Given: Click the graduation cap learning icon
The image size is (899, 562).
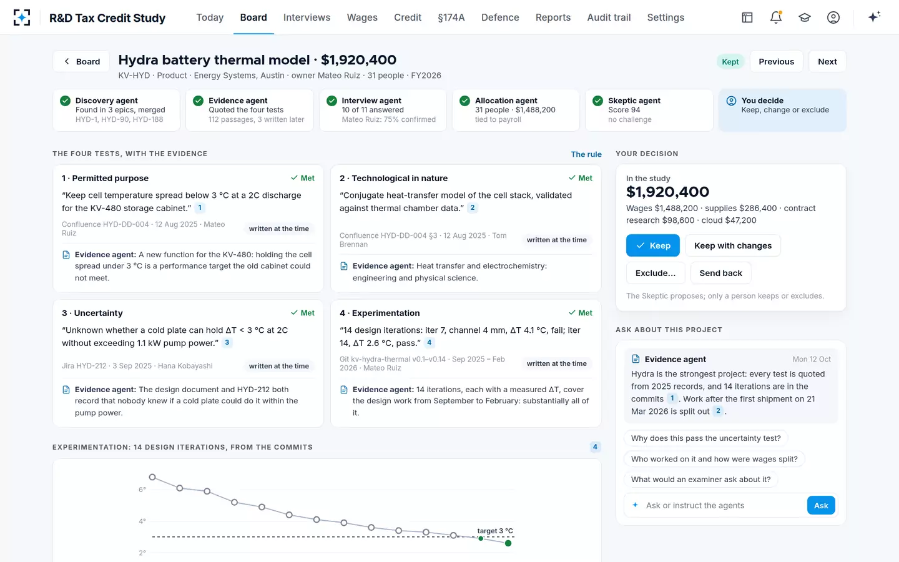Looking at the screenshot, I should (805, 17).
